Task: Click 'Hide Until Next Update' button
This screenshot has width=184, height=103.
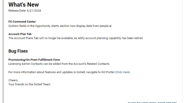Action: click(x=152, y=102)
